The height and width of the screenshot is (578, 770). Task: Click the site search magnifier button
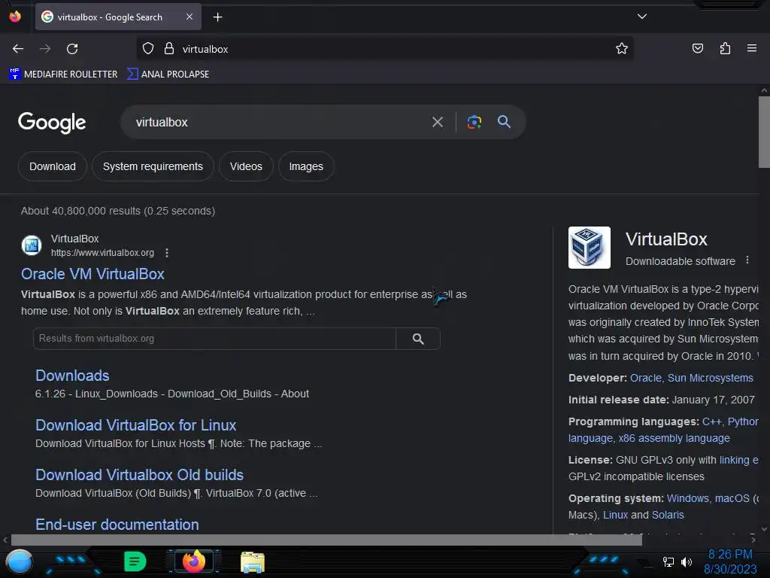tap(418, 339)
